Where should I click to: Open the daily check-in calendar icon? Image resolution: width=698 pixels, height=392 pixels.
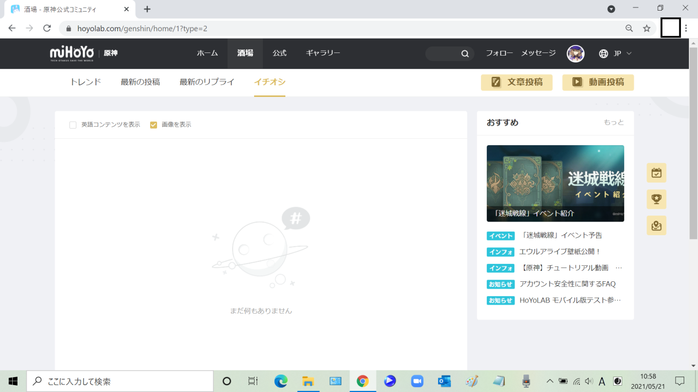pos(656,173)
